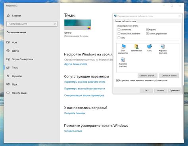Click the dialog title bar icon
Screen dimensions: 188x146
pos(115,16)
